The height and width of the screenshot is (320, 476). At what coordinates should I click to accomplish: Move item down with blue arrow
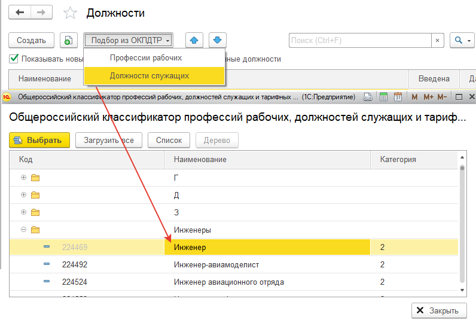(217, 40)
